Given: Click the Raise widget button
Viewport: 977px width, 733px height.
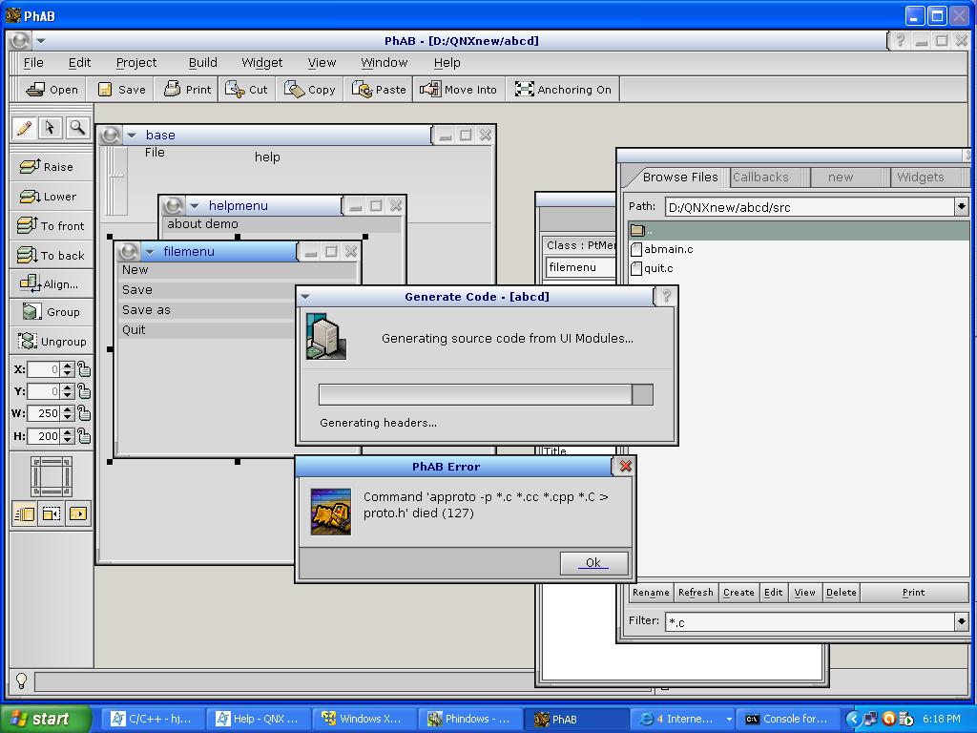Looking at the screenshot, I should (x=52, y=166).
